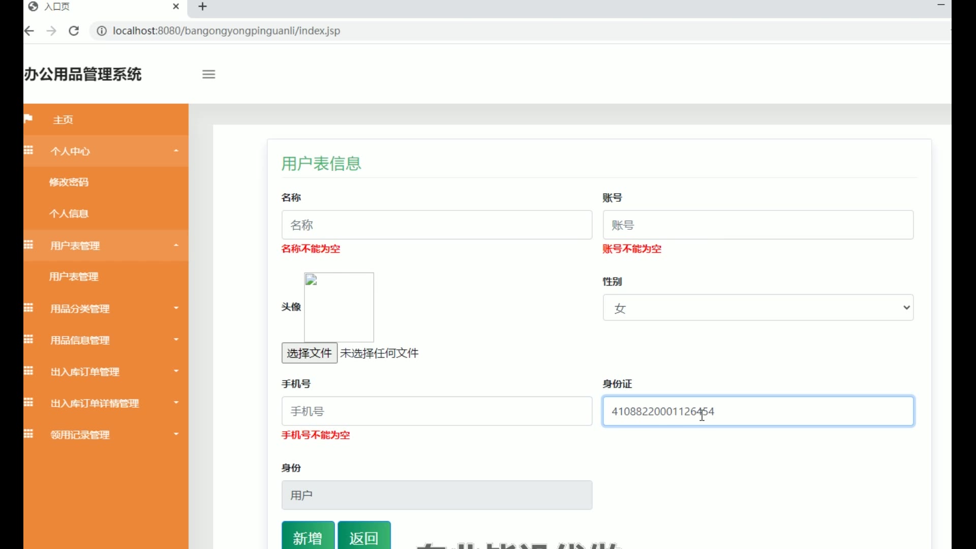Screen dimensions: 976x549
Task: Focus the 名称 input field
Action: [x=437, y=225]
